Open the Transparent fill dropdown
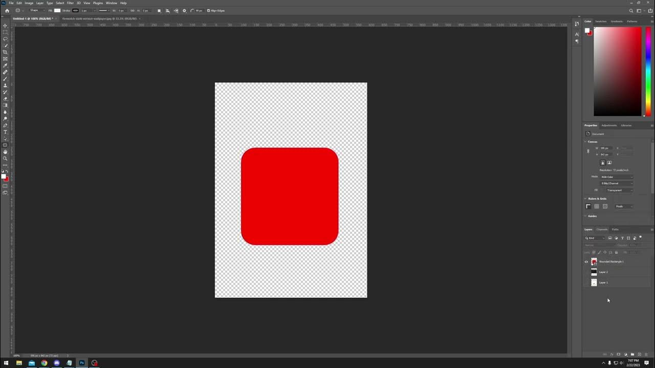The width and height of the screenshot is (655, 368). pyautogui.click(x=621, y=190)
